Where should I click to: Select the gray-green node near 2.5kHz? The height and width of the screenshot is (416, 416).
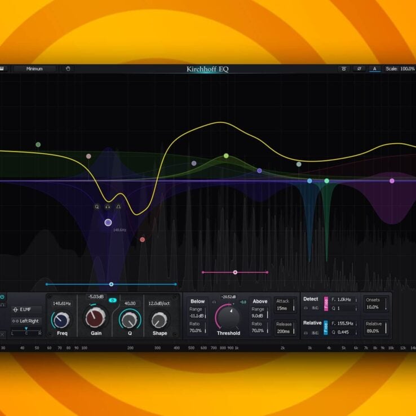pyautogui.click(x=299, y=164)
